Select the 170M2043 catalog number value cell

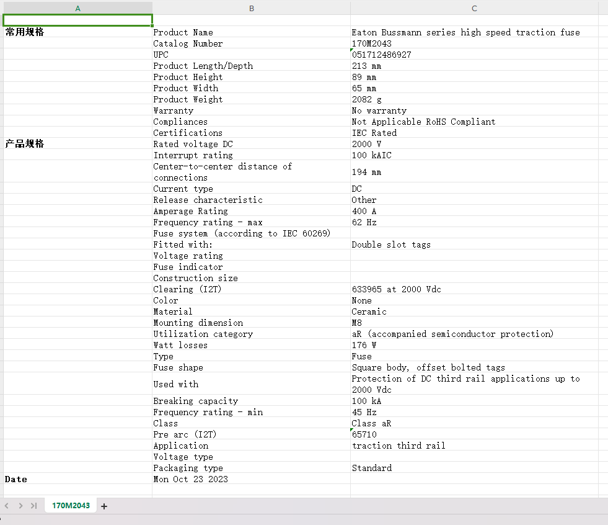(474, 43)
